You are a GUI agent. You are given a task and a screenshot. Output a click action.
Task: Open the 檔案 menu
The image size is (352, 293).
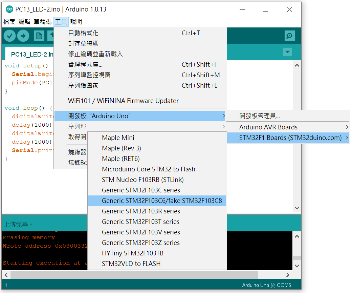tap(9, 22)
